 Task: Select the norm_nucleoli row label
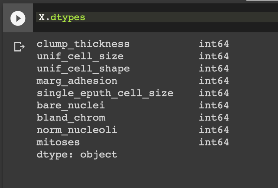click(x=77, y=130)
